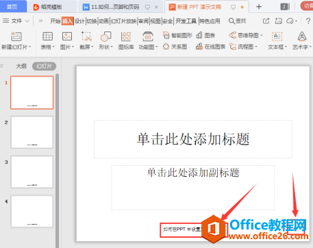Image resolution: width=313 pixels, height=248 pixels.
Task: Expand the 截屏 dropdown arrow
Action: click(x=92, y=47)
